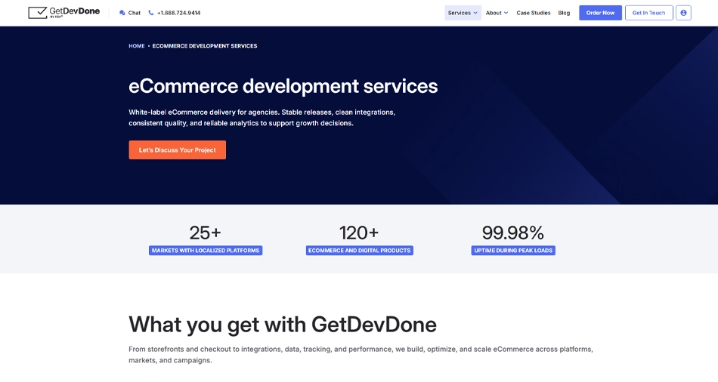This screenshot has height=382, width=718.
Task: Open the Services menu
Action: tap(463, 13)
